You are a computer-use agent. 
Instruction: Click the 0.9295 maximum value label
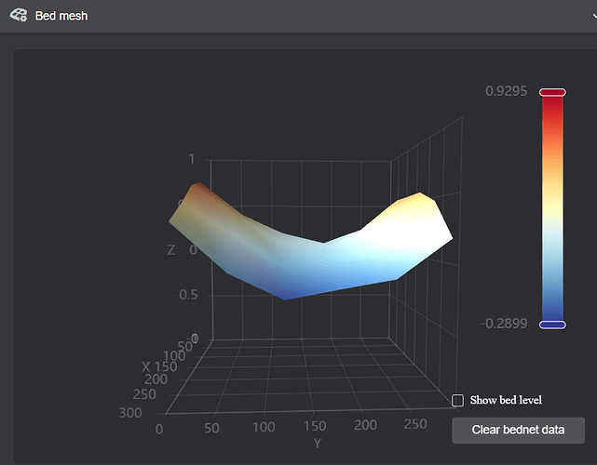click(506, 91)
